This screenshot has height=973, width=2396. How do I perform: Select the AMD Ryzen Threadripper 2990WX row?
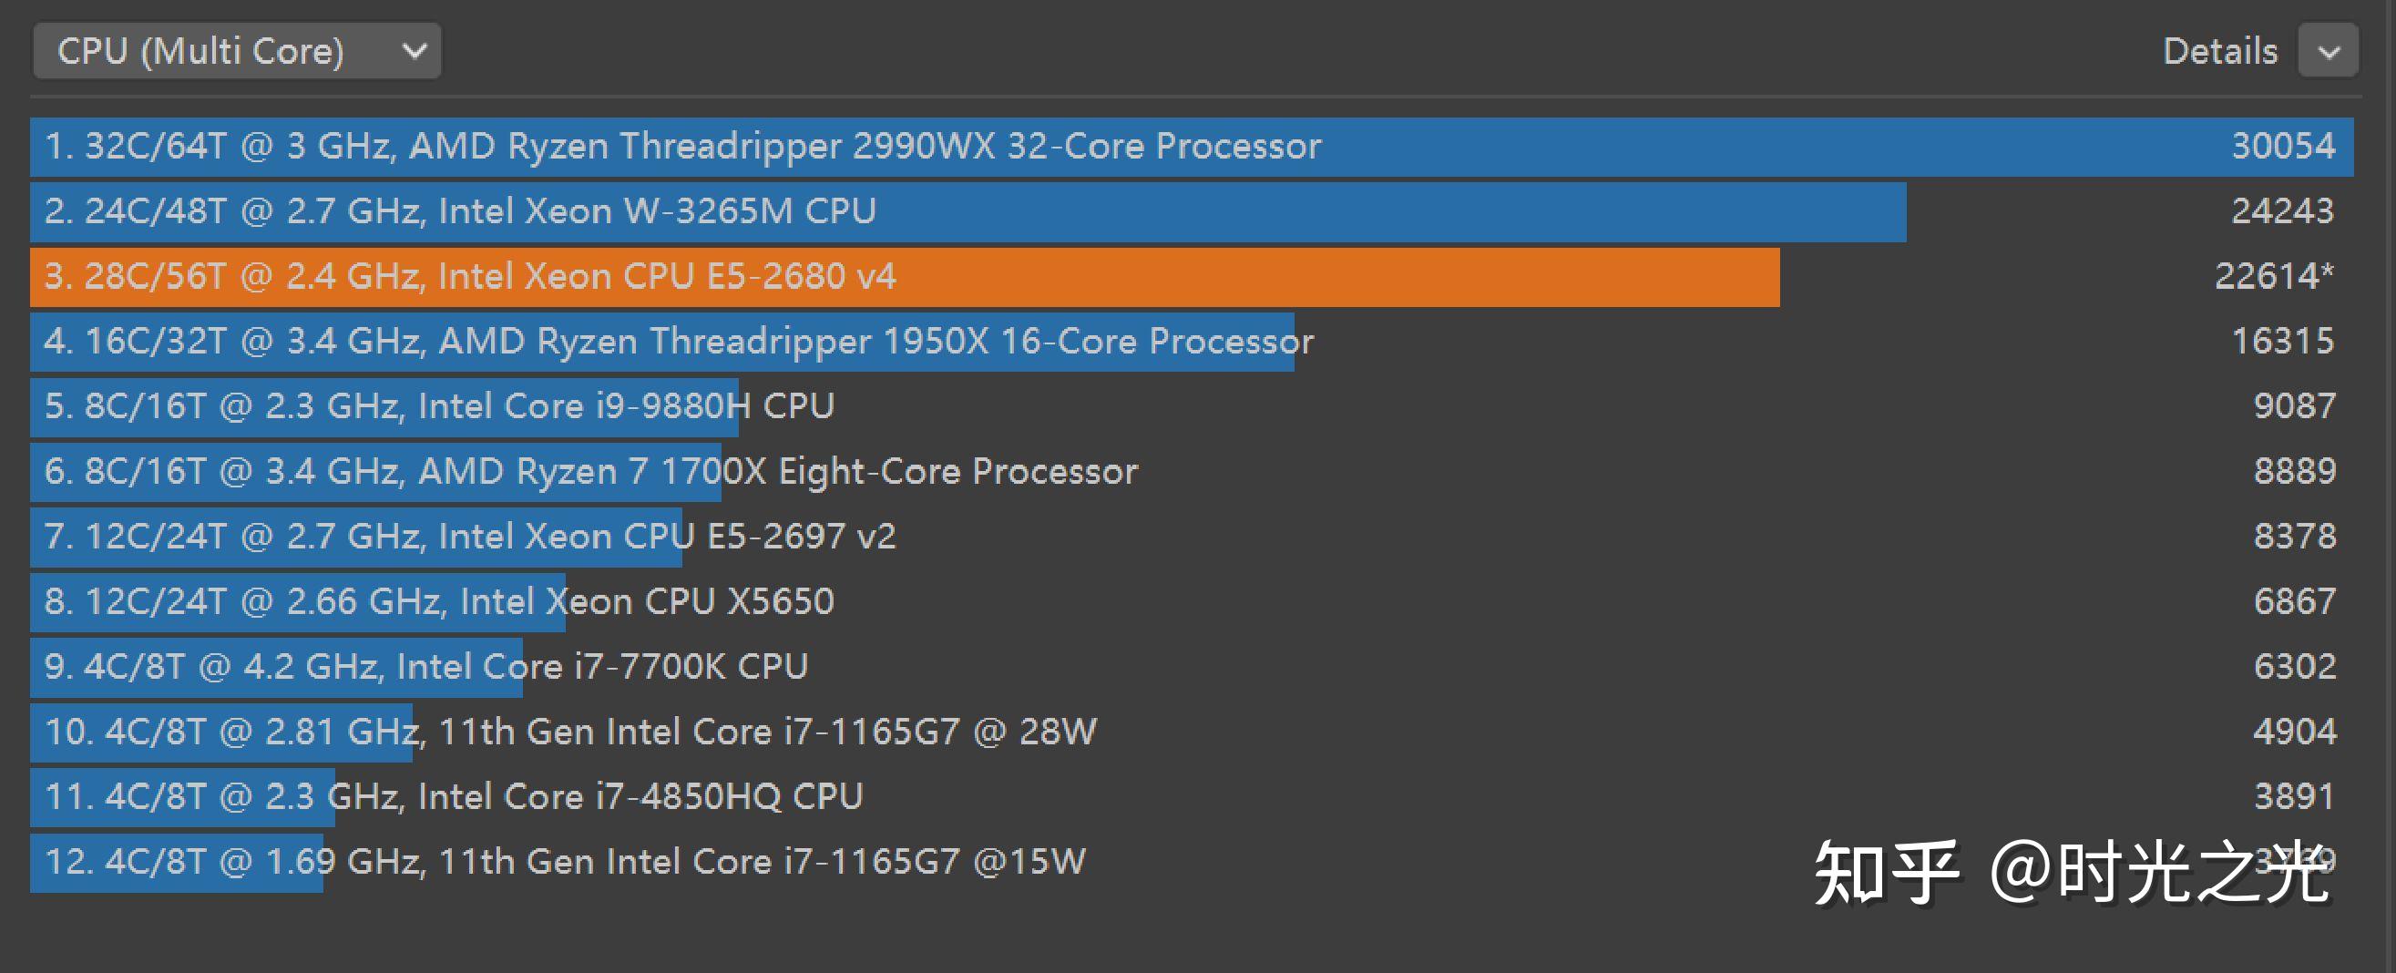click(682, 147)
